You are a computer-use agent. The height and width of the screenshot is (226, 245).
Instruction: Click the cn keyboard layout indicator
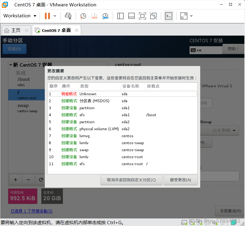tap(206, 50)
